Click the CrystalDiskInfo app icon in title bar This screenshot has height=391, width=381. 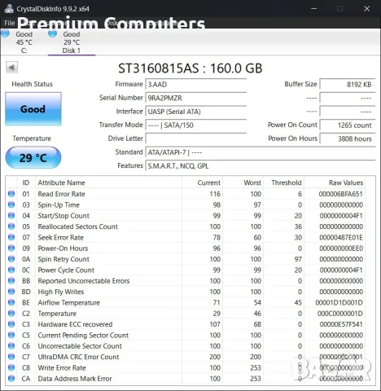(9, 9)
